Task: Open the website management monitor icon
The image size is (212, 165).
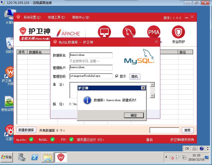Action: click(x=104, y=32)
